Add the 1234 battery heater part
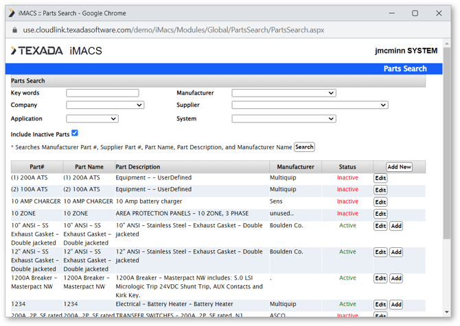The width and height of the screenshot is (460, 326). tap(396, 304)
